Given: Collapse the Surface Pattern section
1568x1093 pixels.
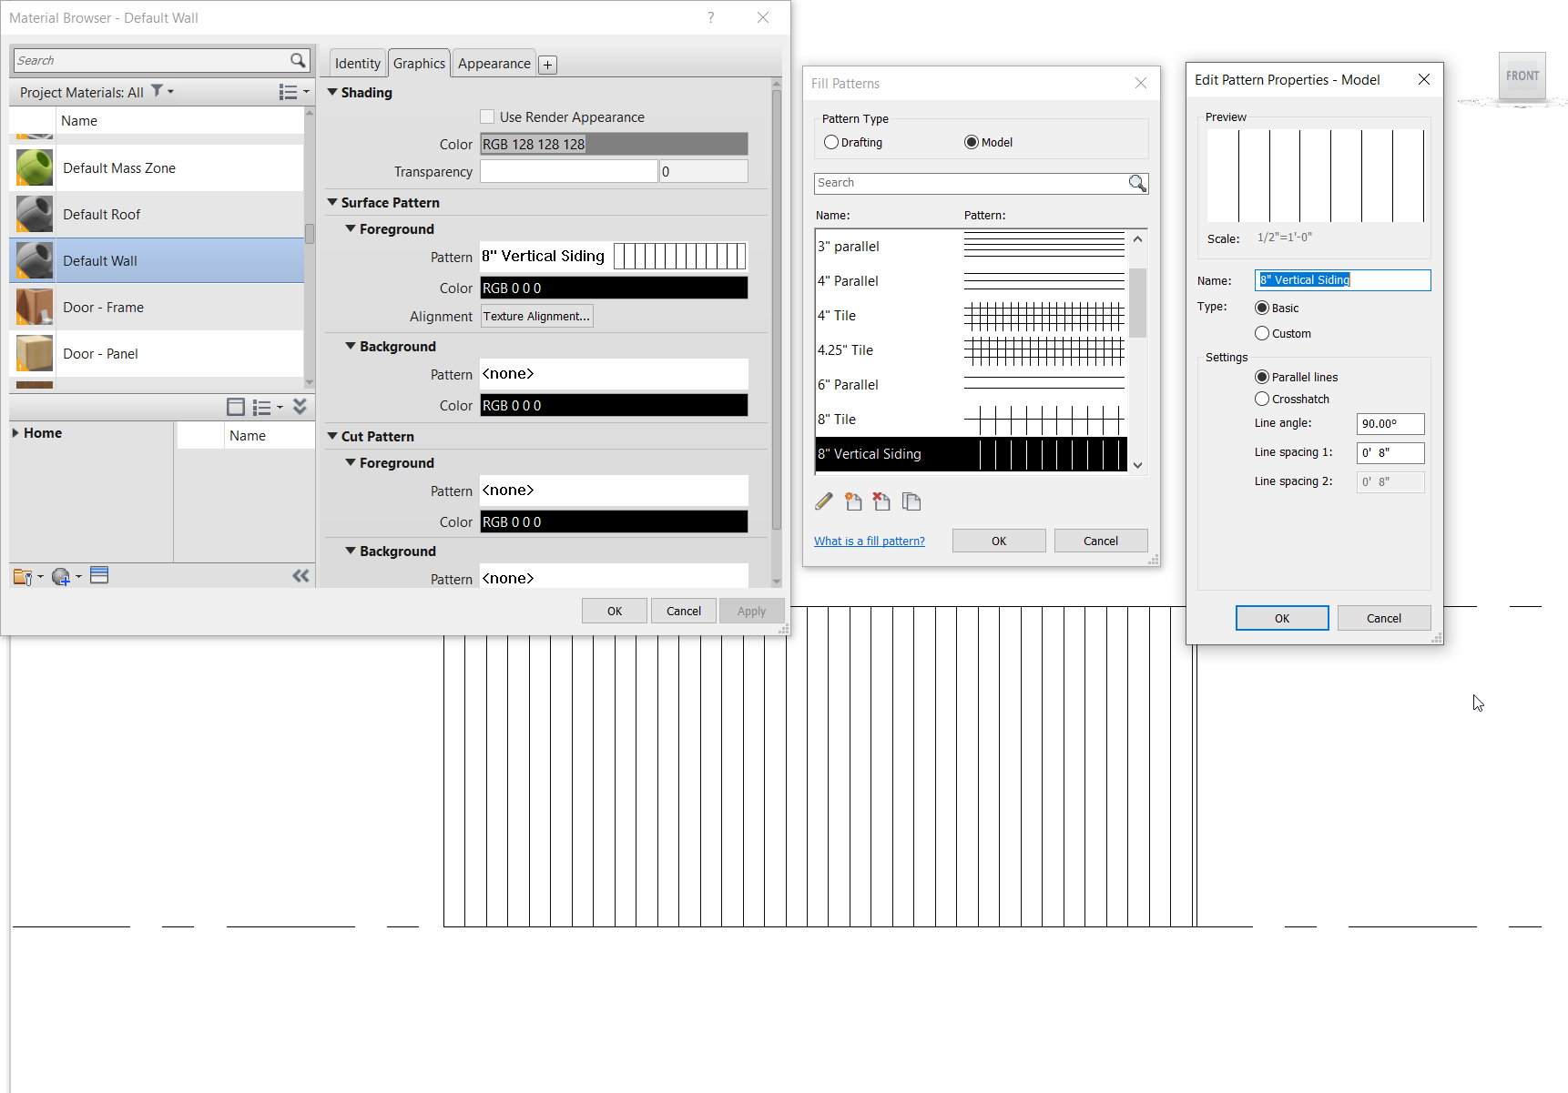Looking at the screenshot, I should 332,202.
